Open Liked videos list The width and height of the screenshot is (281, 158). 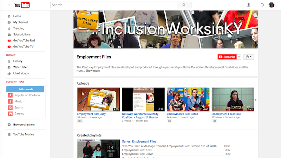pyautogui.click(x=21, y=73)
